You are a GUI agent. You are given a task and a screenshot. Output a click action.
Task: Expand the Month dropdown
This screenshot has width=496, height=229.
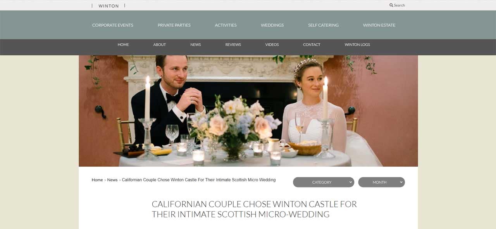381,182
